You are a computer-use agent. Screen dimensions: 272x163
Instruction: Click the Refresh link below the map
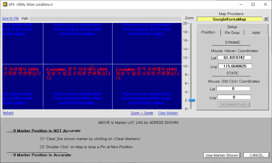pos(8,113)
